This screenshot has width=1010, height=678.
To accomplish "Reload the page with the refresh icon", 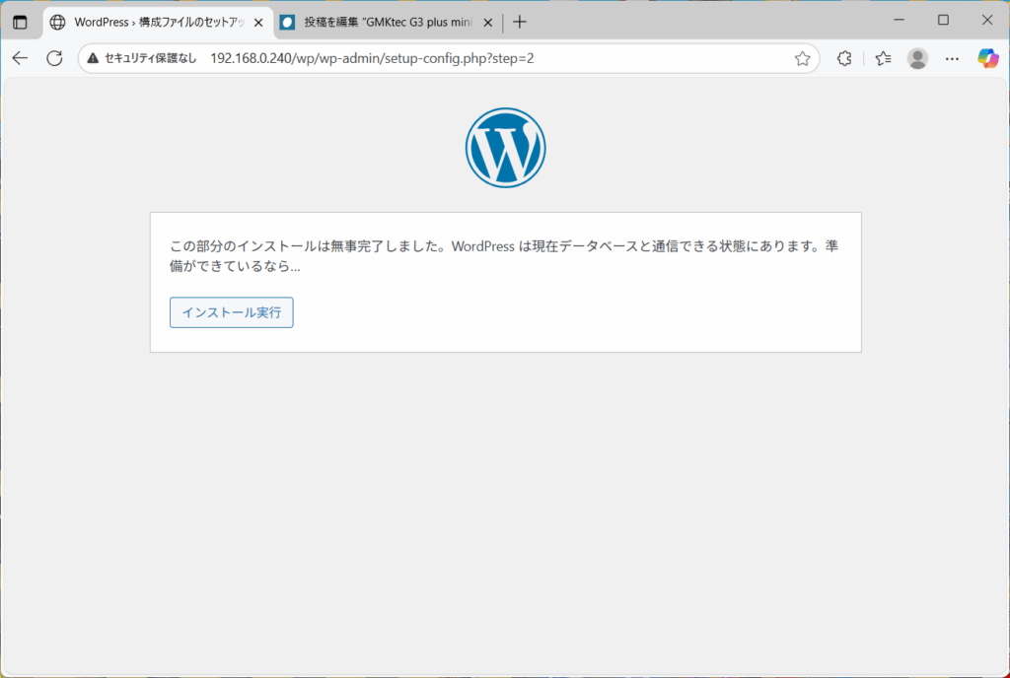I will click(x=54, y=58).
